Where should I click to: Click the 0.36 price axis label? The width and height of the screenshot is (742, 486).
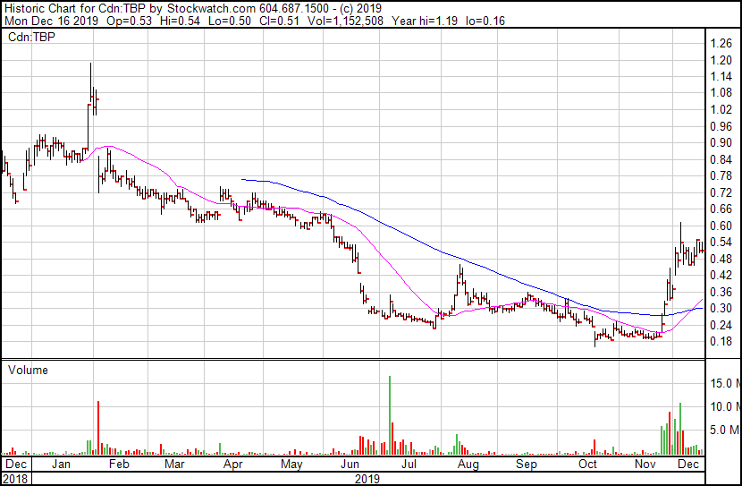(x=721, y=292)
